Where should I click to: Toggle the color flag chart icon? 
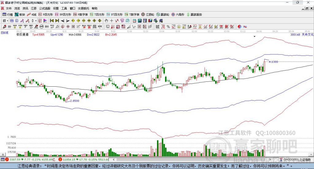tap(45, 21)
